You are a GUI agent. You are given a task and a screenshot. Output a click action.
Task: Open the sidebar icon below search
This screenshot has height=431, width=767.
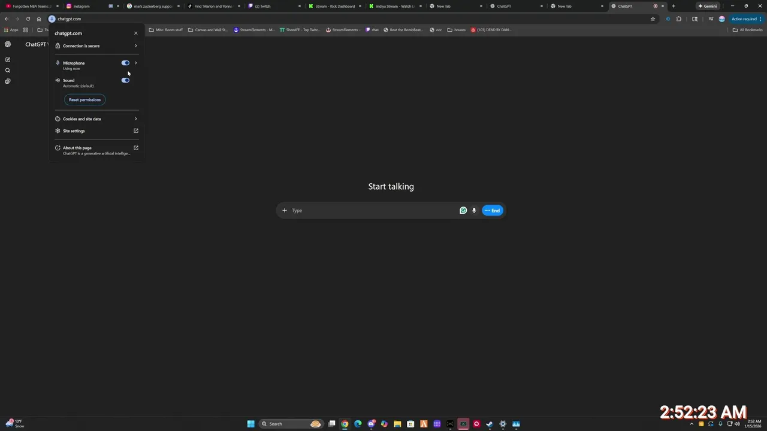coord(8,81)
